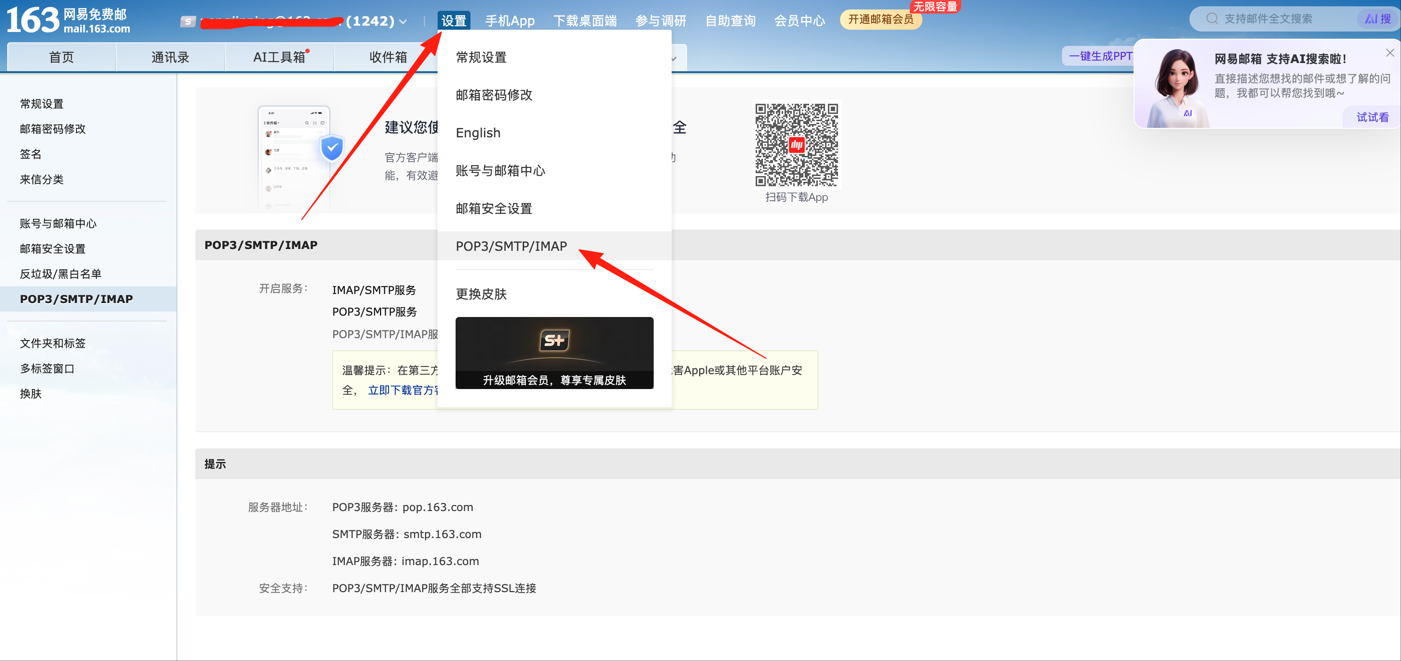Screen dimensions: 1401x661
Task: Click 立即下载官方 link in tip box
Action: [403, 390]
